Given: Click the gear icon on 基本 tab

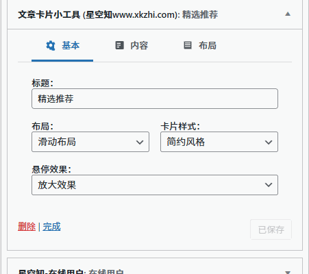Looking at the screenshot, I should [51, 45].
